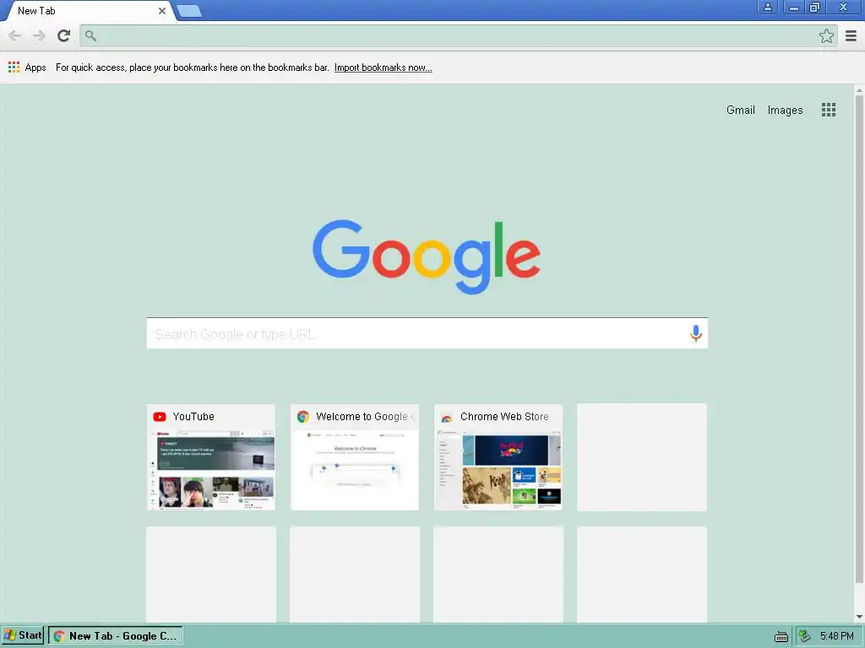The width and height of the screenshot is (865, 648).
Task: Click the bookmarks bar quick access hint text
Action: pos(192,67)
